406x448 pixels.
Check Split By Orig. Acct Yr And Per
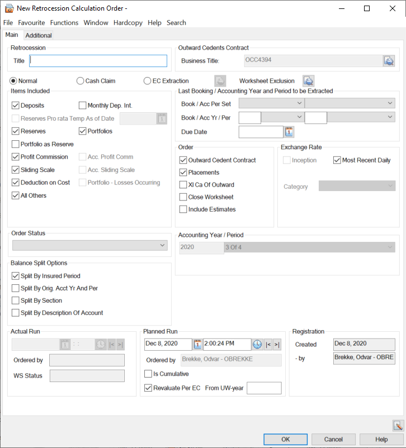pyautogui.click(x=16, y=288)
